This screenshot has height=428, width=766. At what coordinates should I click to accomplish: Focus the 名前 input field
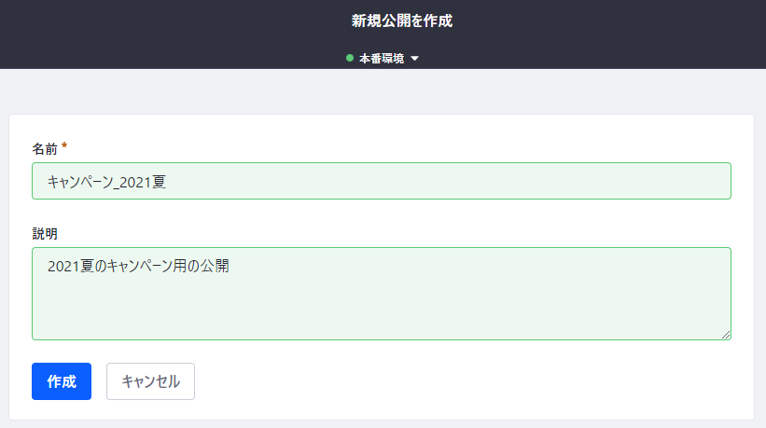tap(381, 181)
